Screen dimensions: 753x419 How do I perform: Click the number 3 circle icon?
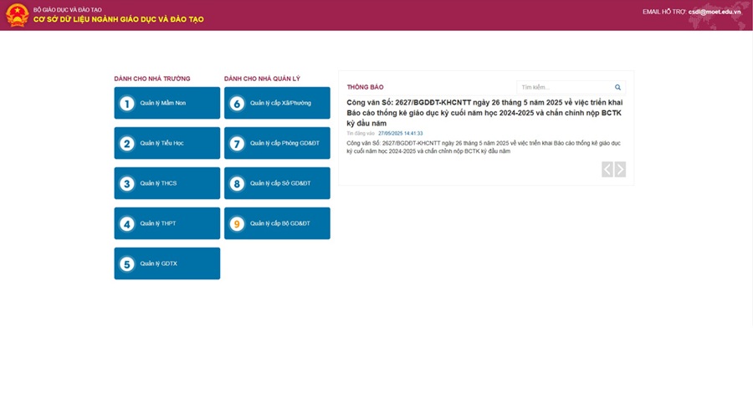(127, 184)
